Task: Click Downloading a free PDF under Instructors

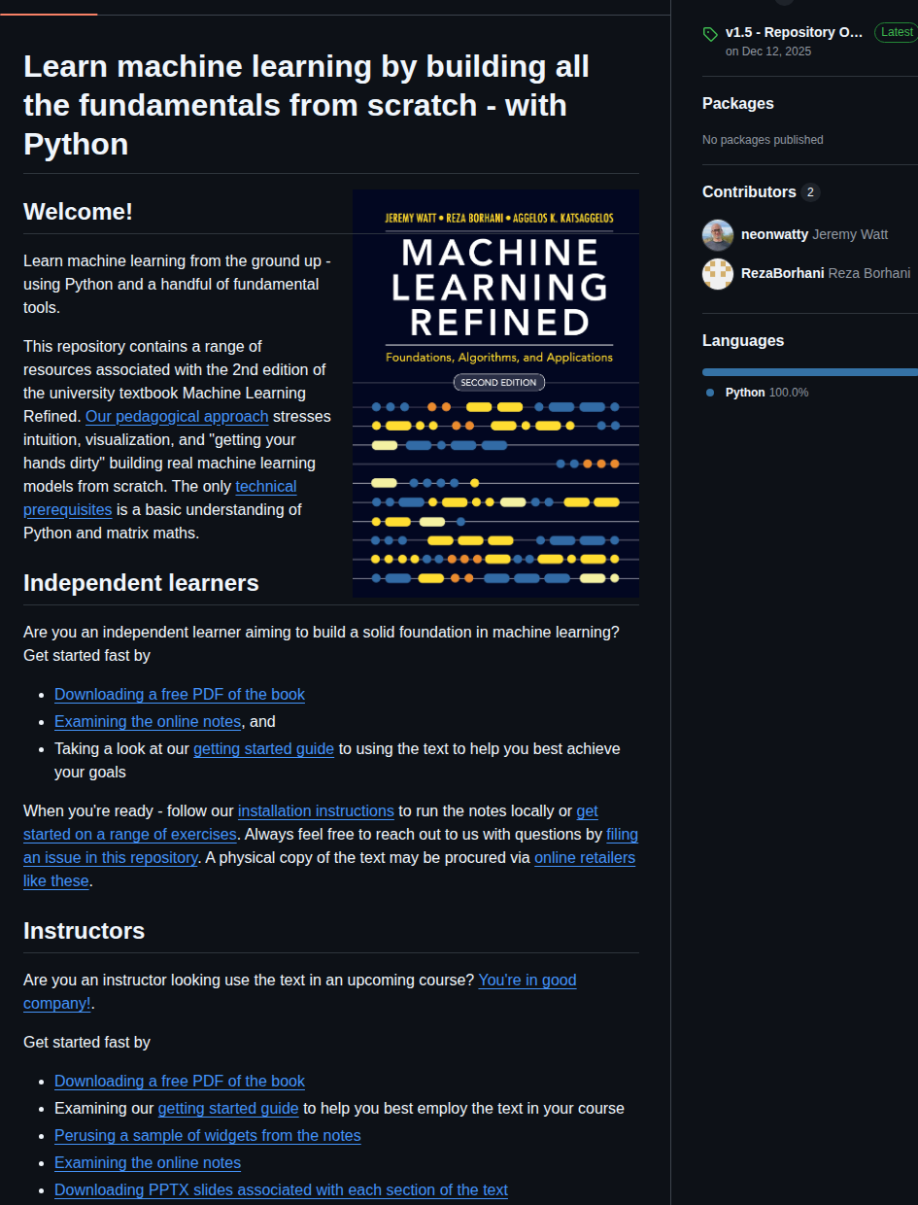Action: tap(180, 1082)
